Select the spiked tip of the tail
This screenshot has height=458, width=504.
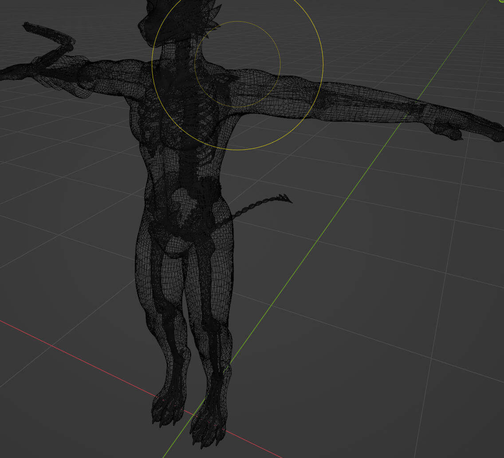coord(284,198)
